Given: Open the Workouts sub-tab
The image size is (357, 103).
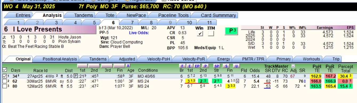Looking at the screenshot, I should point(311,59).
